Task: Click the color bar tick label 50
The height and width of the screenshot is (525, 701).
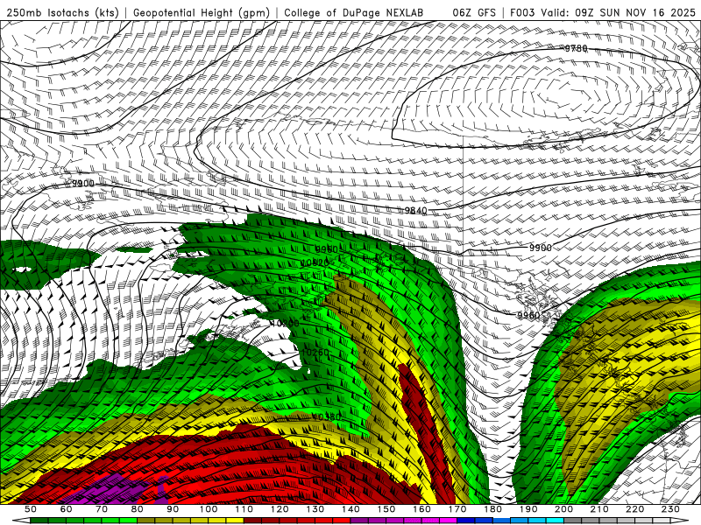Action: click(x=31, y=509)
